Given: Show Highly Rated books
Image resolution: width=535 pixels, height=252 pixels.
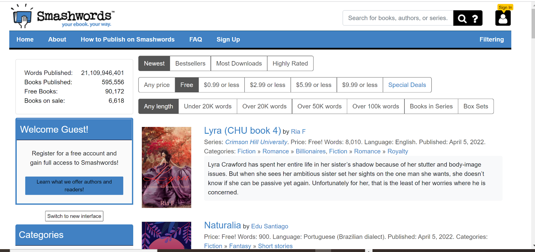Looking at the screenshot, I should 290,64.
